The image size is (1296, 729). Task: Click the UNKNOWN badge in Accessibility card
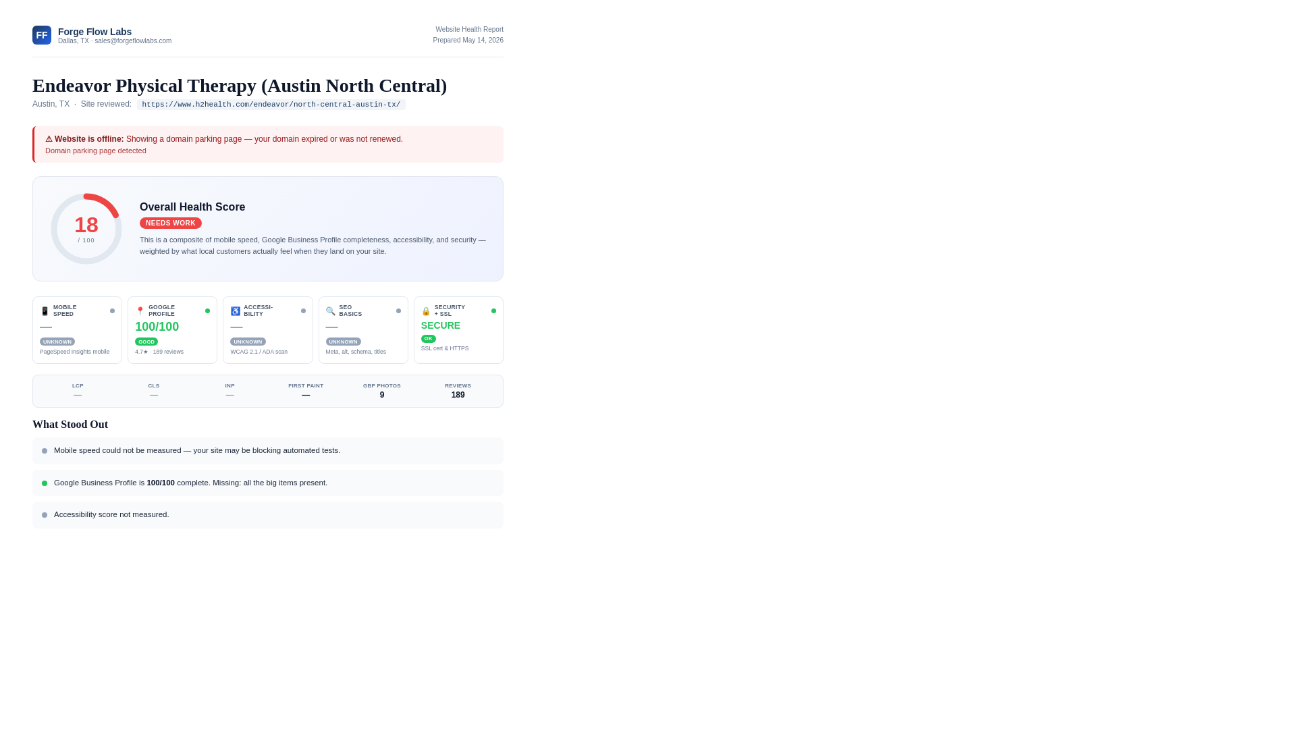pos(248,342)
